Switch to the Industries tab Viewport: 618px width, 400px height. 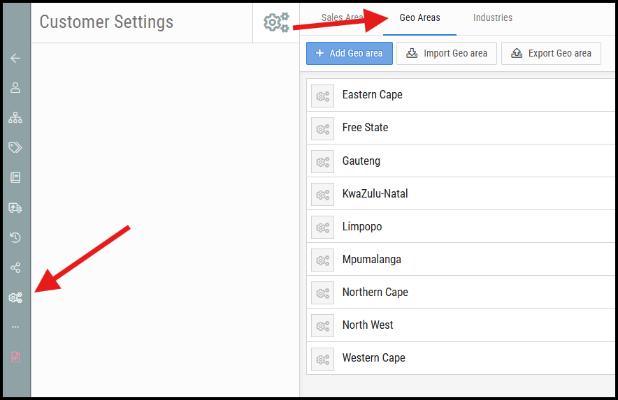493,17
